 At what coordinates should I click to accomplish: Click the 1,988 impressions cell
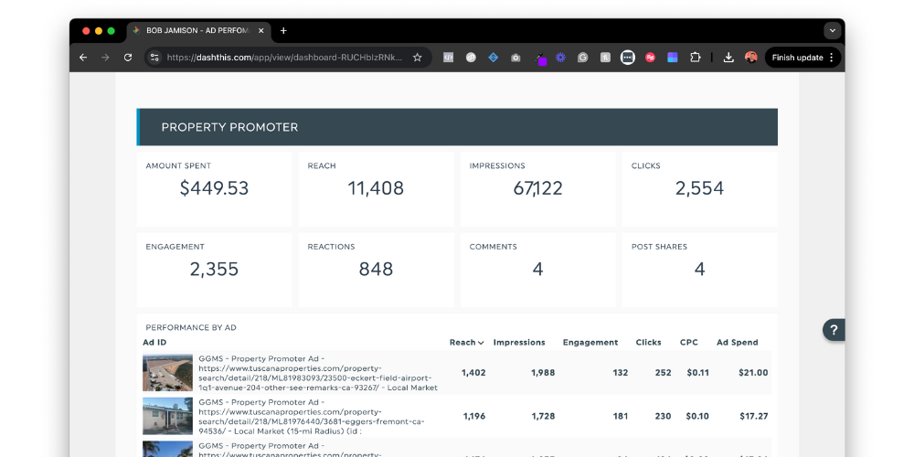543,373
